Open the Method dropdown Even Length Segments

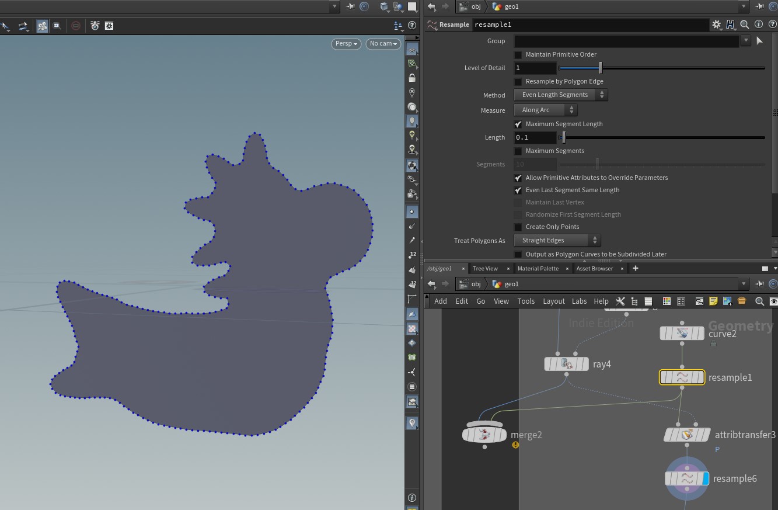point(560,95)
